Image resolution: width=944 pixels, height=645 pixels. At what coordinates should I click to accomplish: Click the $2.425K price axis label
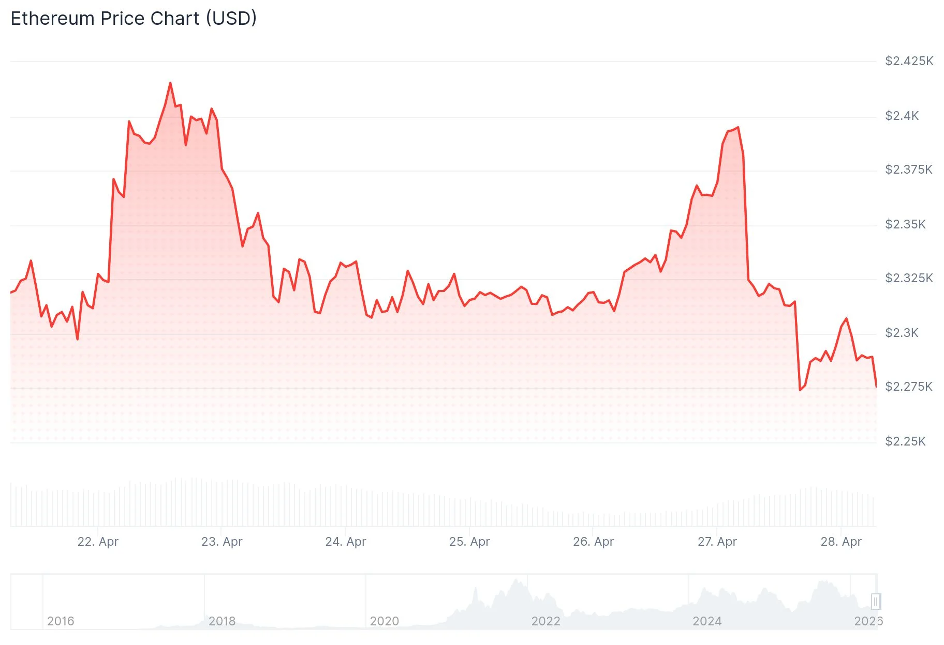[x=909, y=61]
